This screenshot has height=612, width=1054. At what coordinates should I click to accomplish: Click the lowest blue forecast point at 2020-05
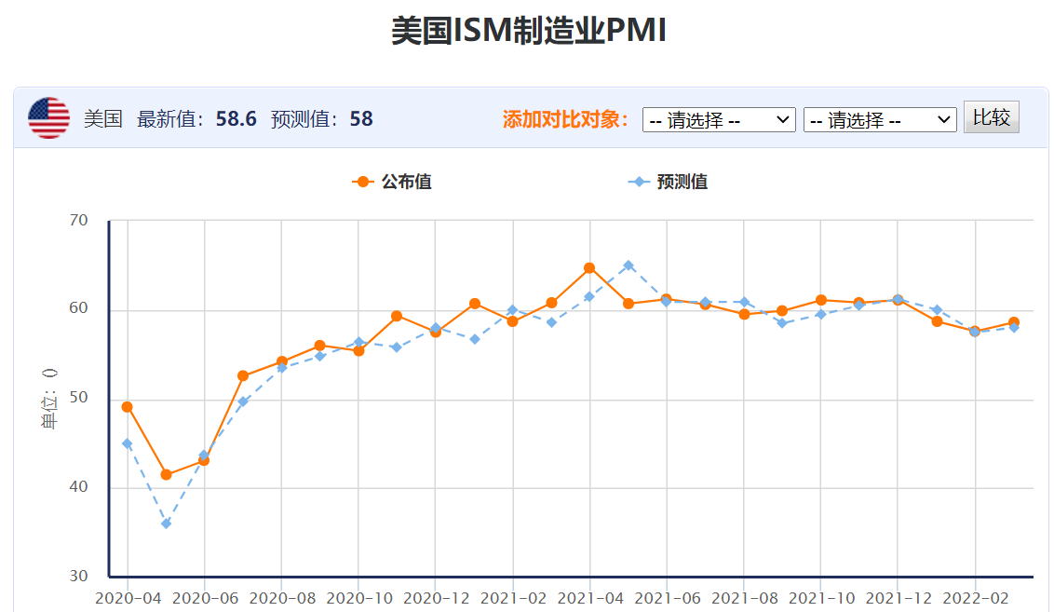pos(166,524)
